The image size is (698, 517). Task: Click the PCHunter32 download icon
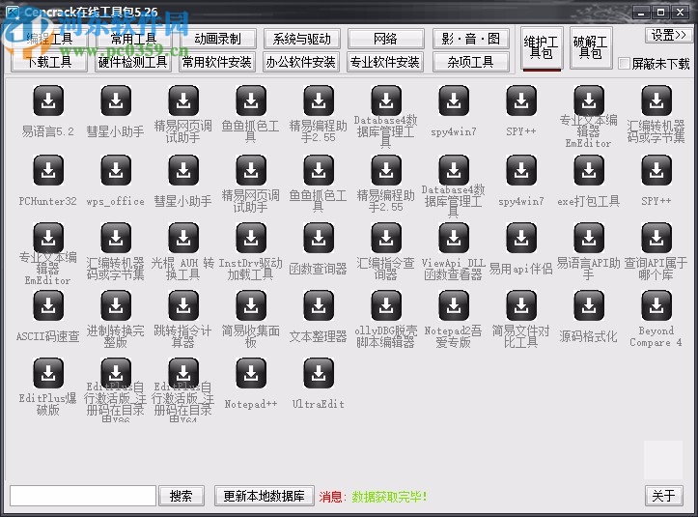point(48,170)
